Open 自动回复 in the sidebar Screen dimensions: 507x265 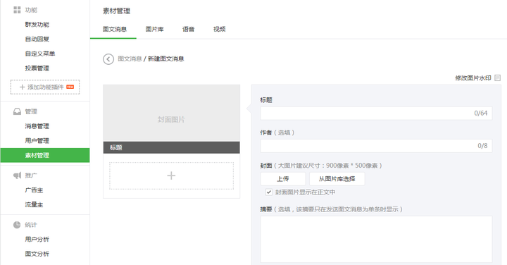pyautogui.click(x=37, y=39)
